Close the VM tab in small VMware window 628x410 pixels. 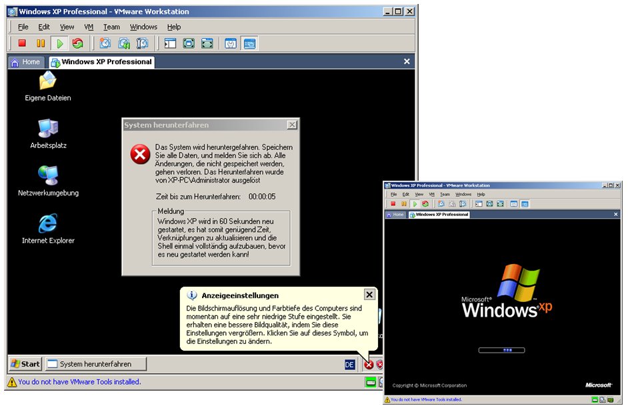(615, 214)
